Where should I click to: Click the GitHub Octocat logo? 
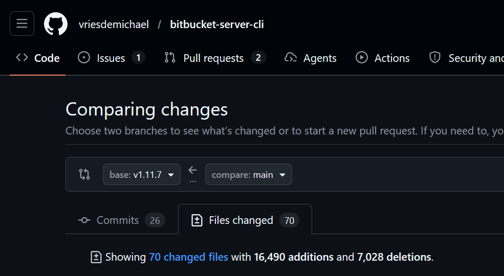tap(56, 24)
